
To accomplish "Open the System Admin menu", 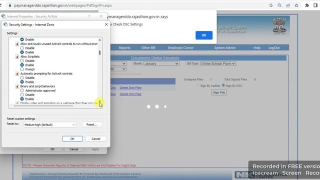I will coord(225,48).
